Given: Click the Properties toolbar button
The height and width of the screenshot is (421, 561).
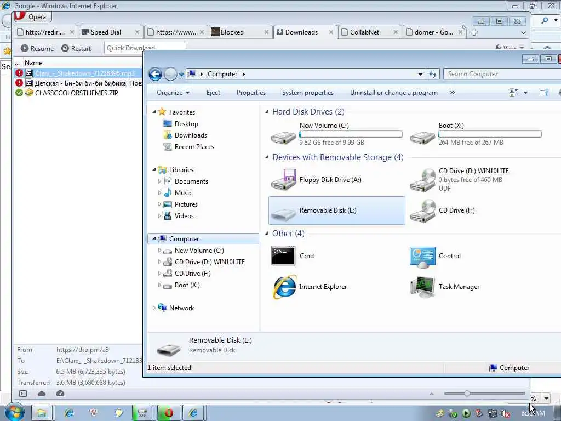Looking at the screenshot, I should (x=251, y=93).
